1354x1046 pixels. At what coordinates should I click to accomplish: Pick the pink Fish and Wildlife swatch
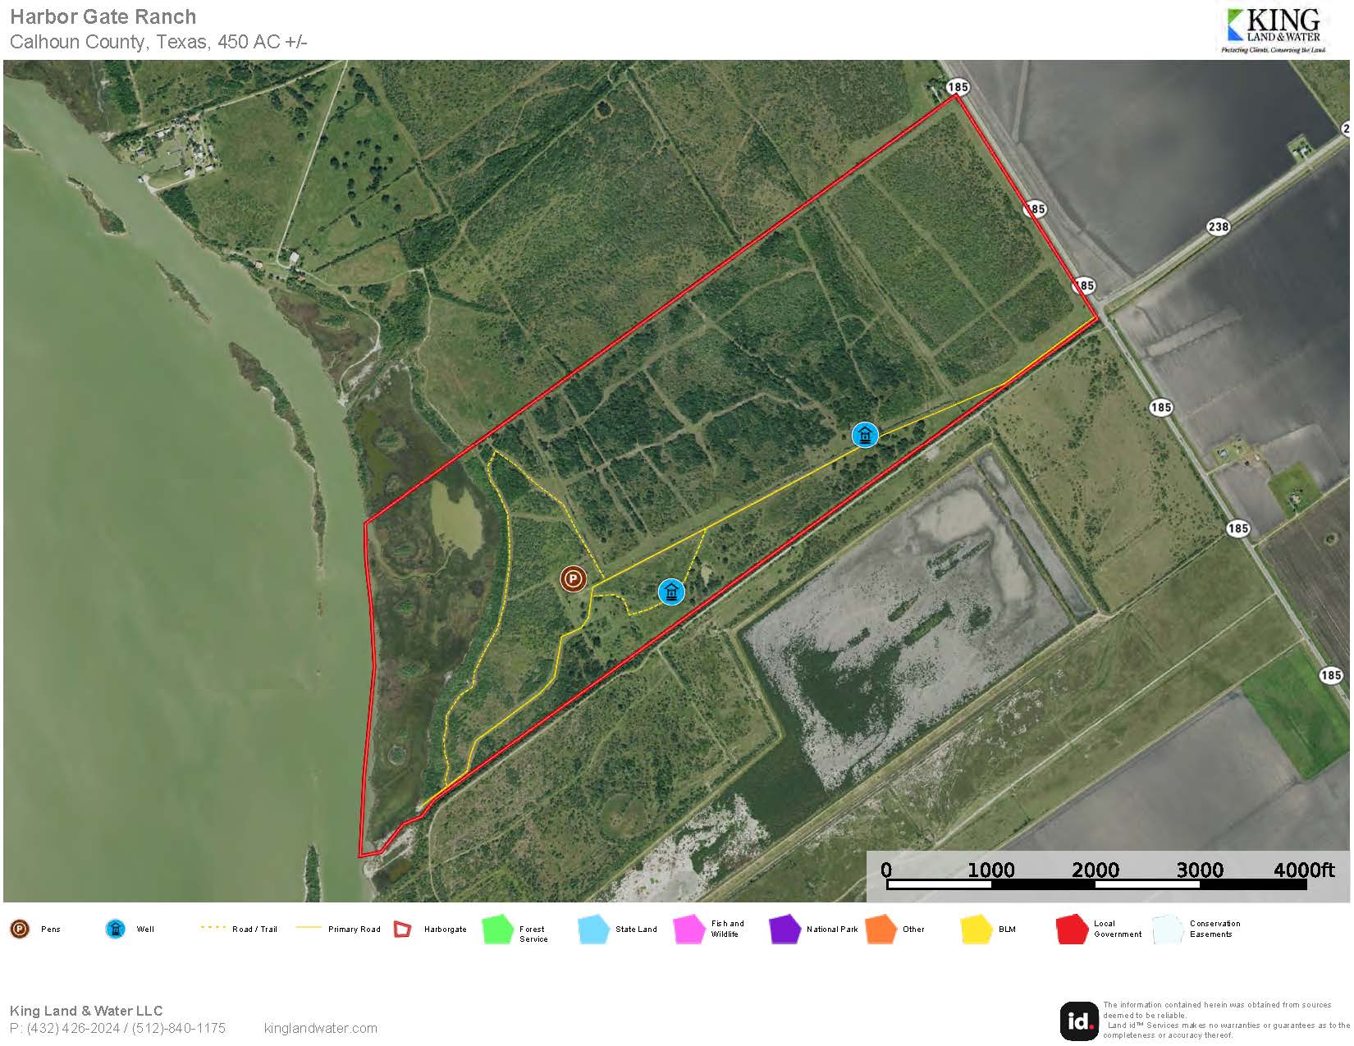(689, 930)
